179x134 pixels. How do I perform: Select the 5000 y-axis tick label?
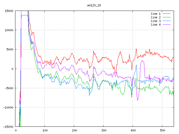(9, 49)
